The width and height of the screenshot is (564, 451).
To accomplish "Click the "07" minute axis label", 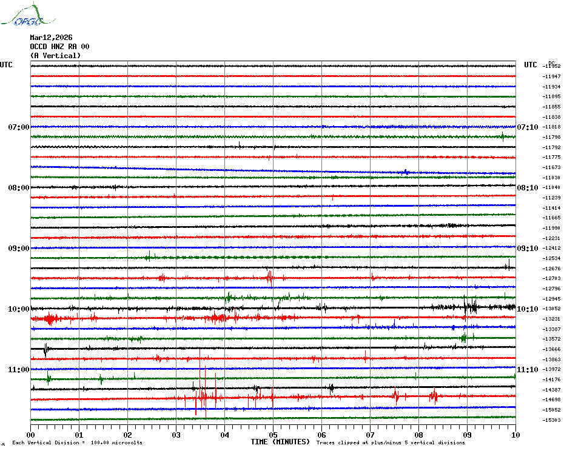I will pos(370,435).
